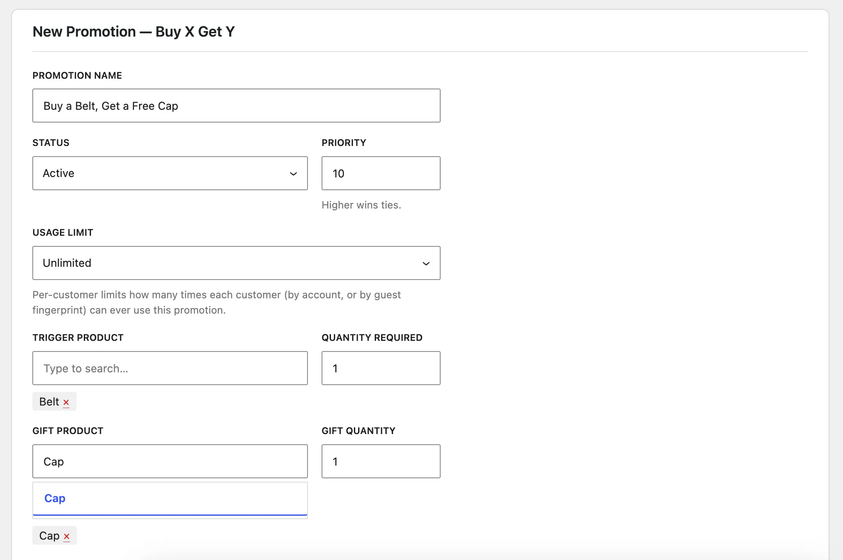
Task: Click the Promotion Name input field
Action: [236, 106]
